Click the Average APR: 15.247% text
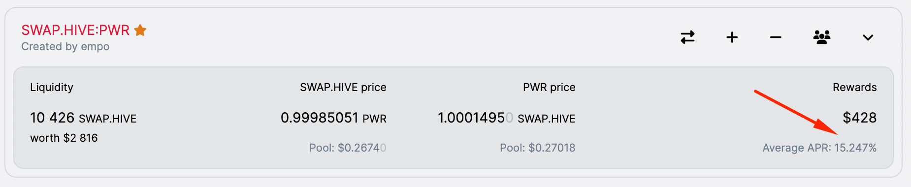 click(x=819, y=148)
